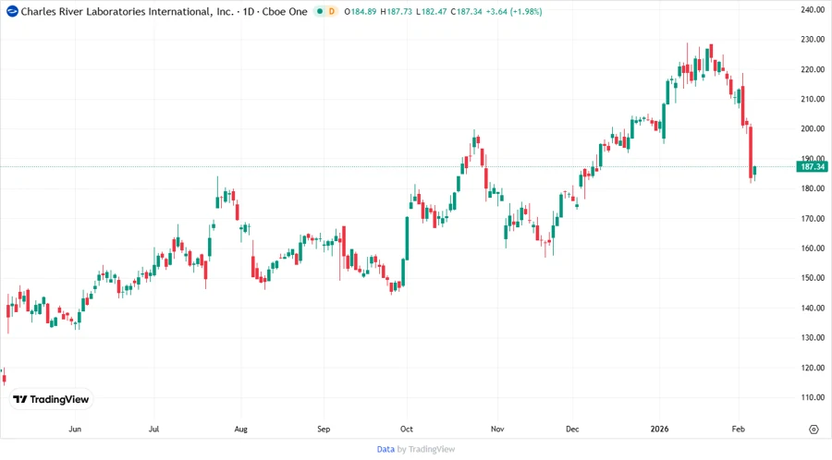Screen dimensions: 832x460
Task: Click the 200.00 price axis label
Action: (x=813, y=128)
